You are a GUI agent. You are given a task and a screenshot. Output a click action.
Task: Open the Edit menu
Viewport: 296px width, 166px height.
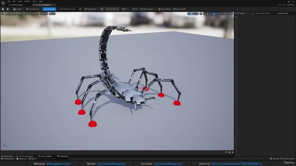[x=14, y=1]
